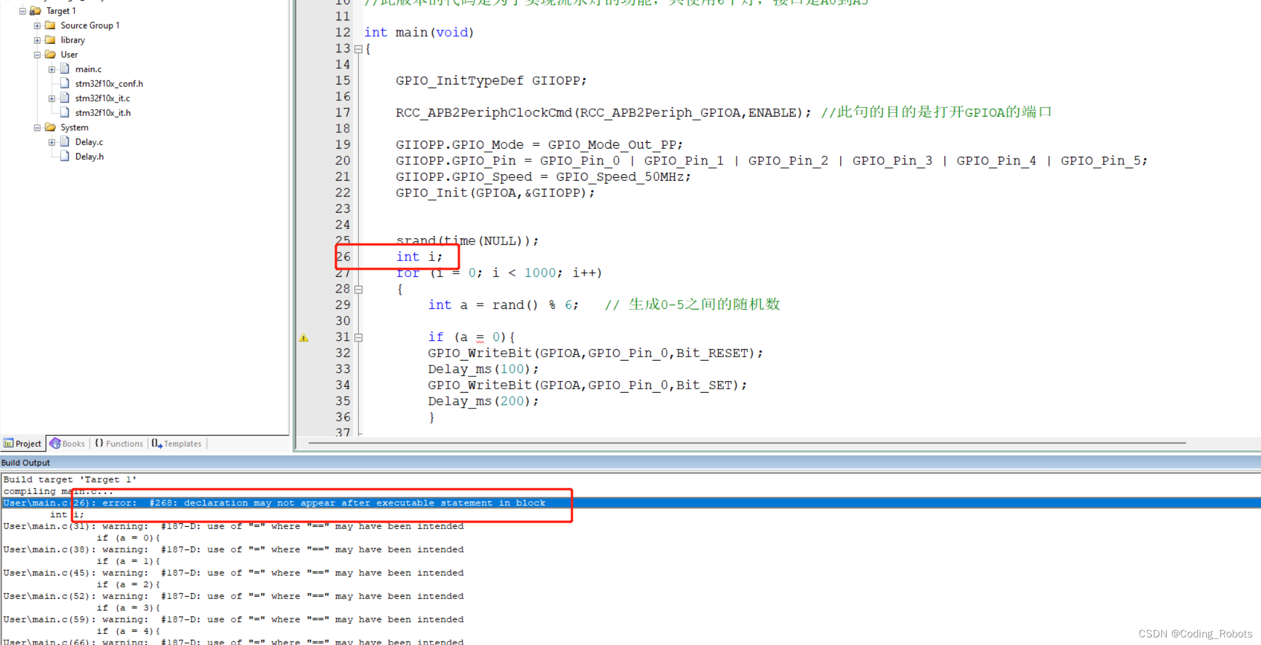Click the warning icon beside line 31
Image resolution: width=1261 pixels, height=645 pixels.
[304, 337]
